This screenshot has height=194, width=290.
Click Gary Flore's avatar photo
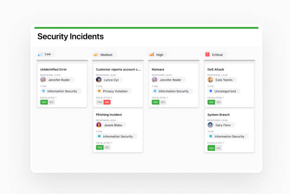coord(210,125)
